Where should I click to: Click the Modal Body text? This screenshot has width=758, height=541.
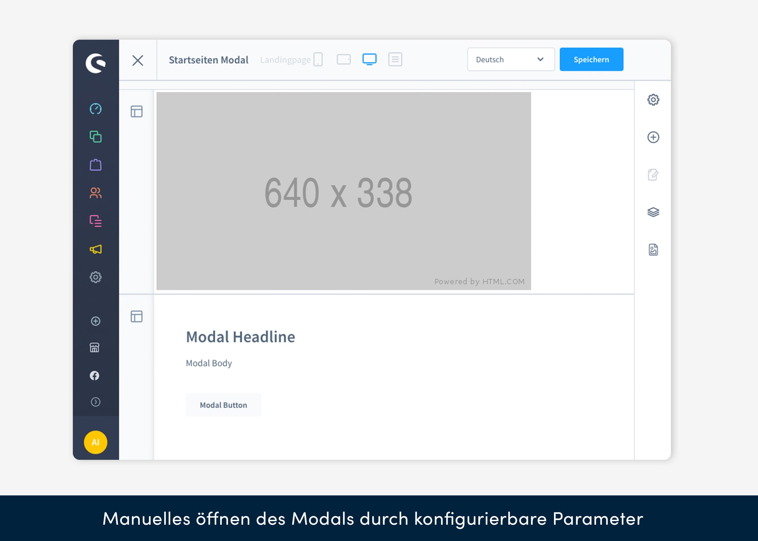point(209,363)
